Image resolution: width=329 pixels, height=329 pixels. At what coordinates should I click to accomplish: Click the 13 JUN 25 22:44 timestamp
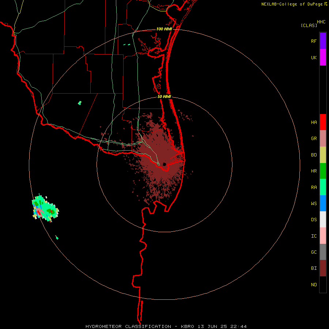[x=222, y=326]
